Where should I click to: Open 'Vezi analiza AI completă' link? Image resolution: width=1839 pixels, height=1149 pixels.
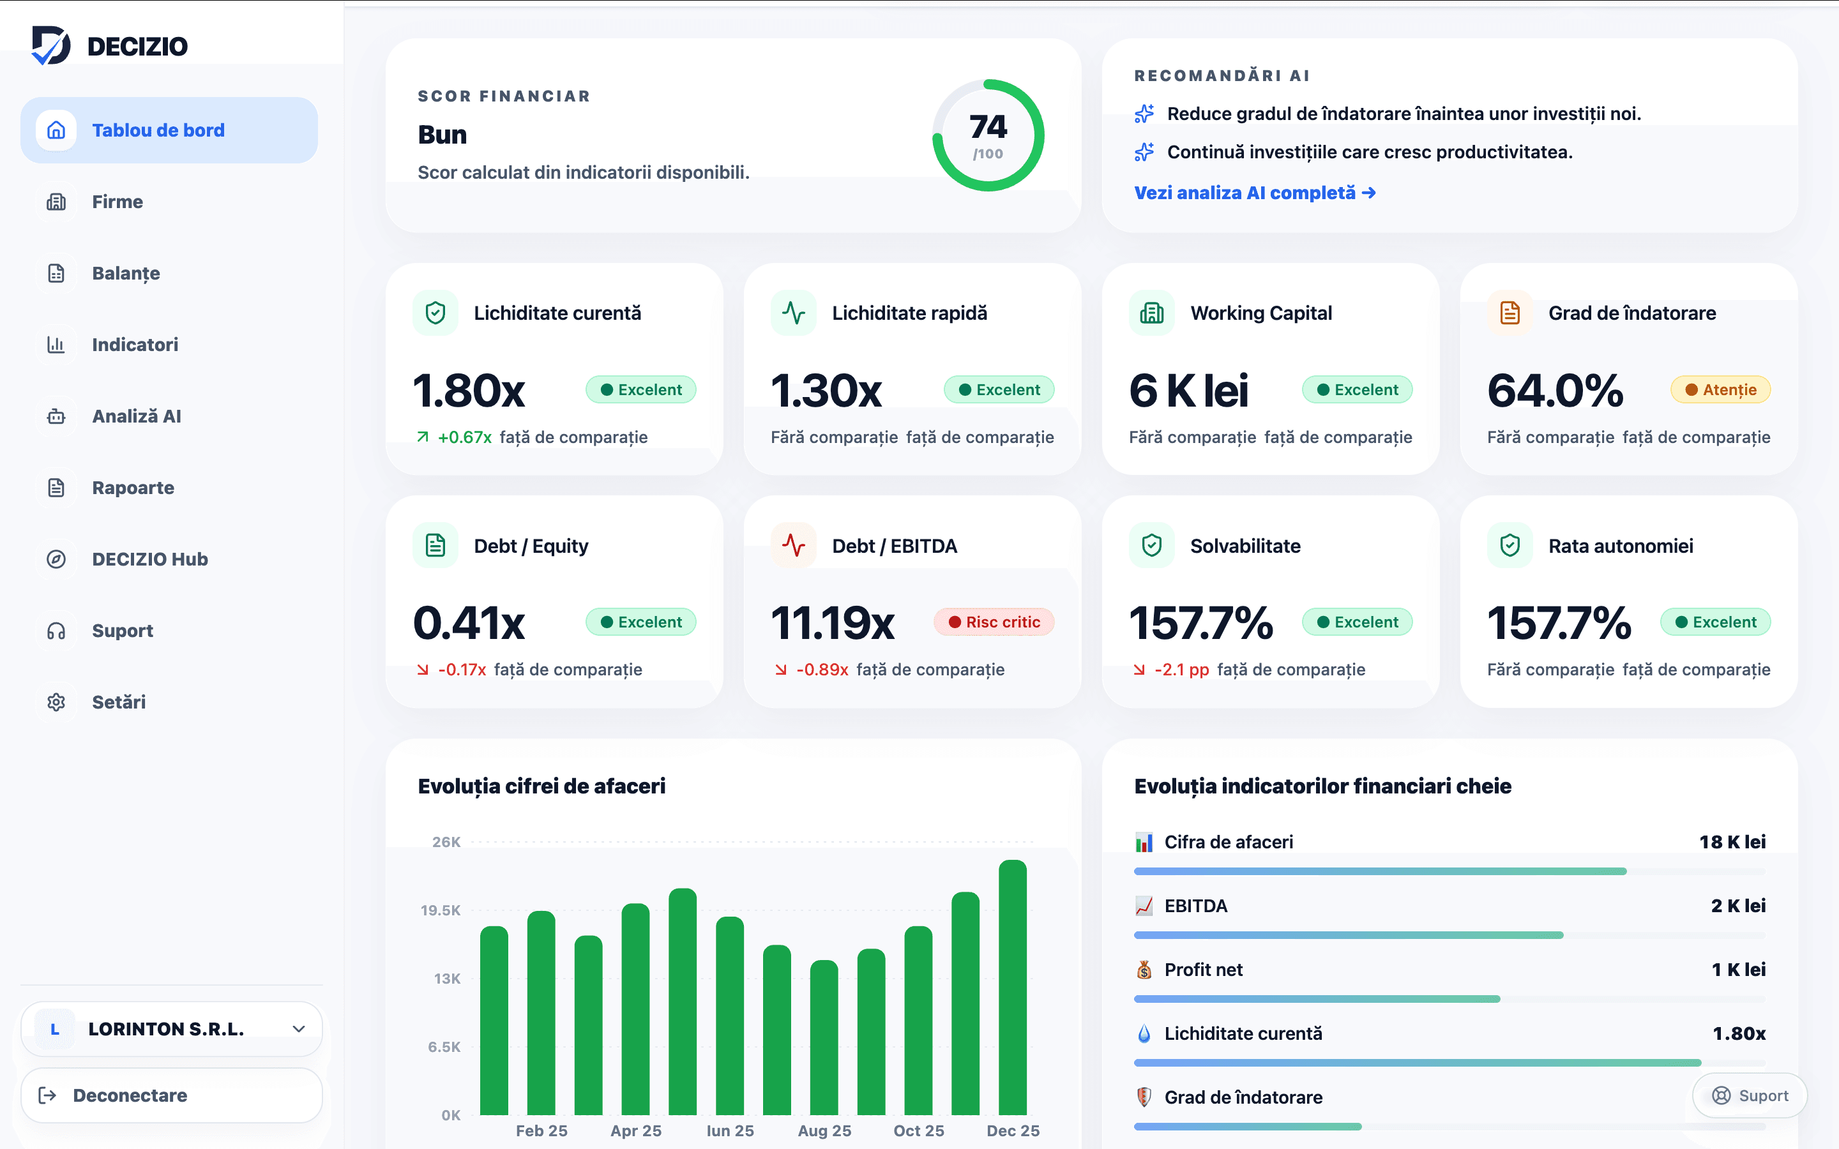[1255, 193]
